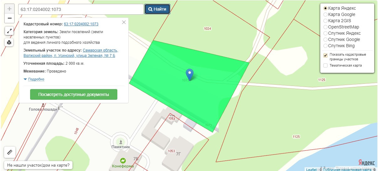The image size is (378, 171).
Task: Zoom in with the plus button
Action: (x=9, y=9)
